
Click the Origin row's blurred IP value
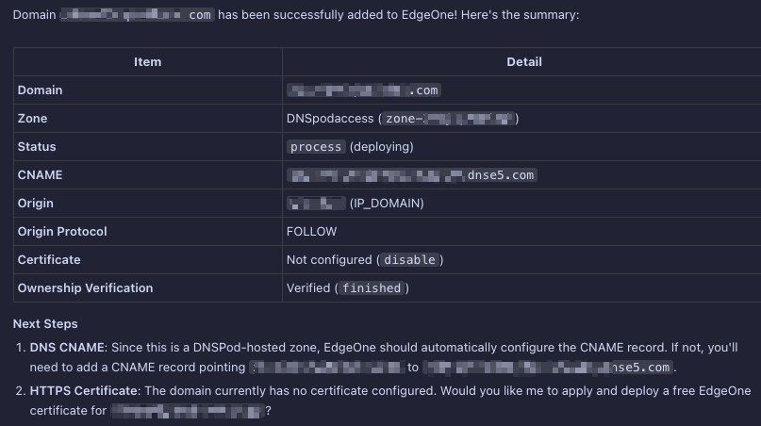pos(317,204)
